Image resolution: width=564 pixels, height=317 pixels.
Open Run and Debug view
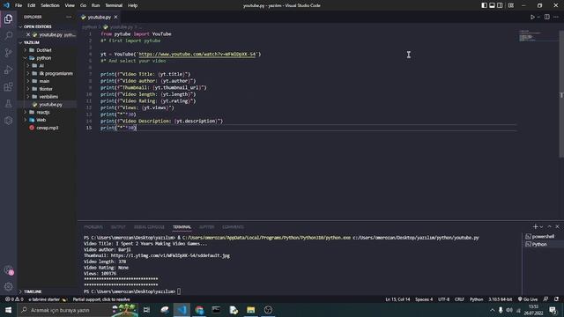click(x=8, y=70)
